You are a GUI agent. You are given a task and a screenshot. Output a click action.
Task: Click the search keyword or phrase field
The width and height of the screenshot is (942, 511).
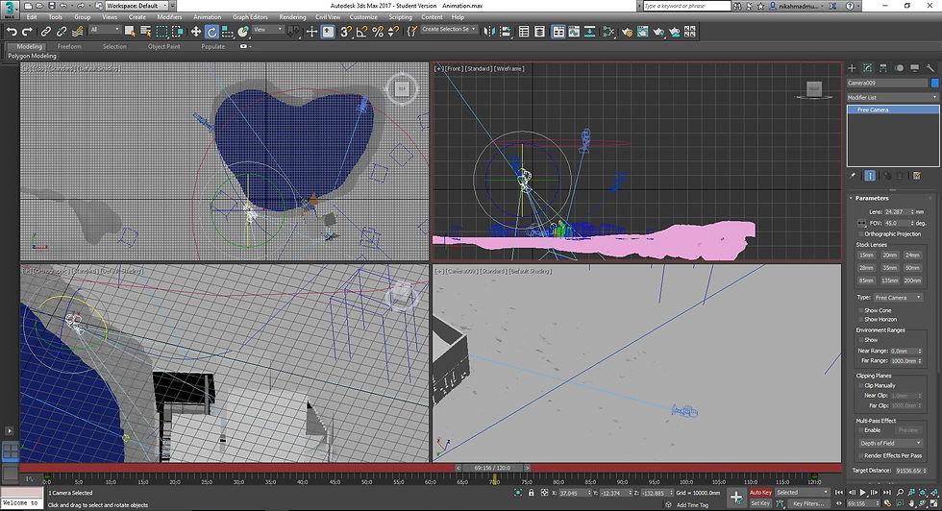point(686,6)
